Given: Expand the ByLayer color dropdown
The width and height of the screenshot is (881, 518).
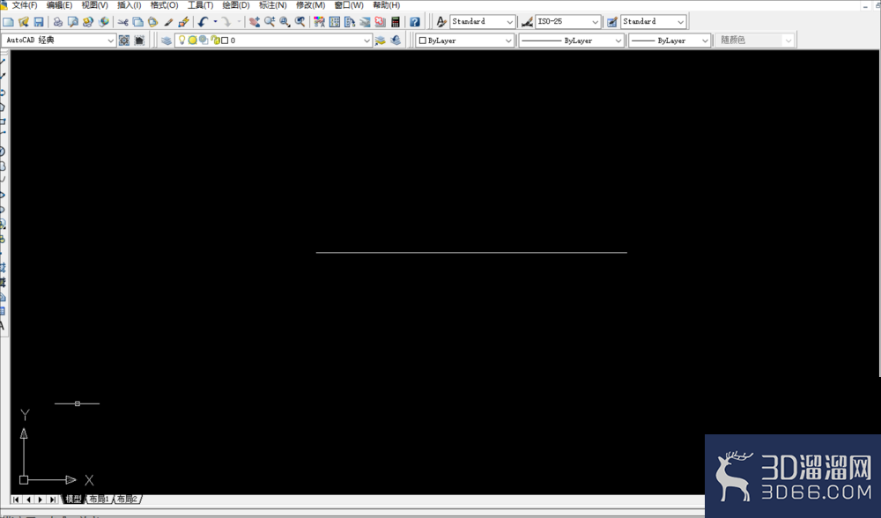Looking at the screenshot, I should click(x=465, y=41).
